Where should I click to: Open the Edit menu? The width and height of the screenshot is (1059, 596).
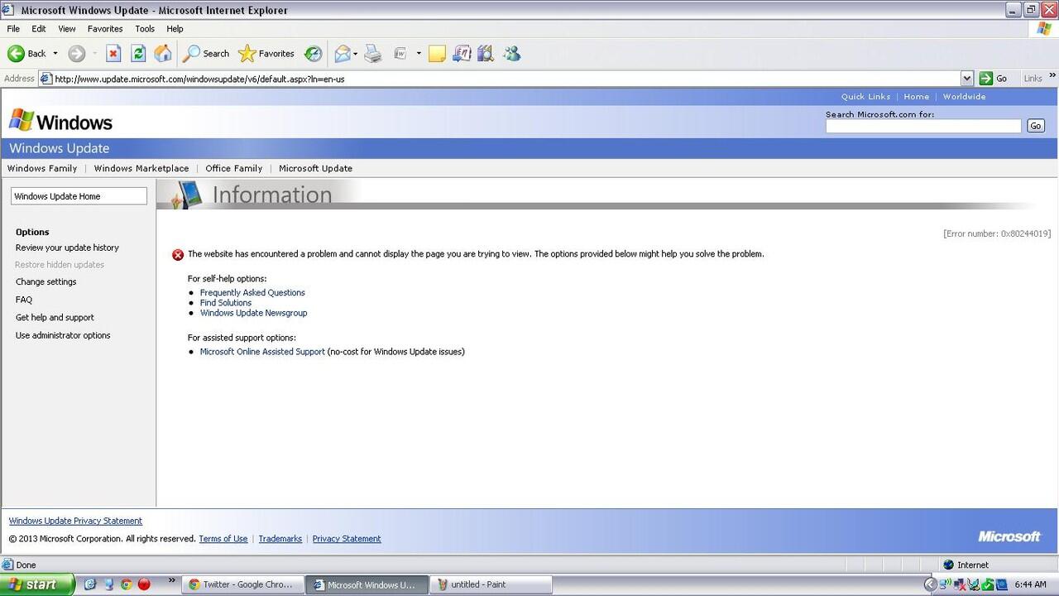(39, 29)
